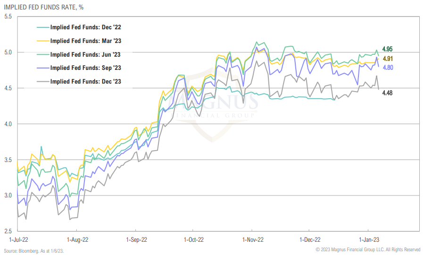The width and height of the screenshot is (424, 255).
Task: Click the 5.5 y-axis label
Action: pos(8,17)
